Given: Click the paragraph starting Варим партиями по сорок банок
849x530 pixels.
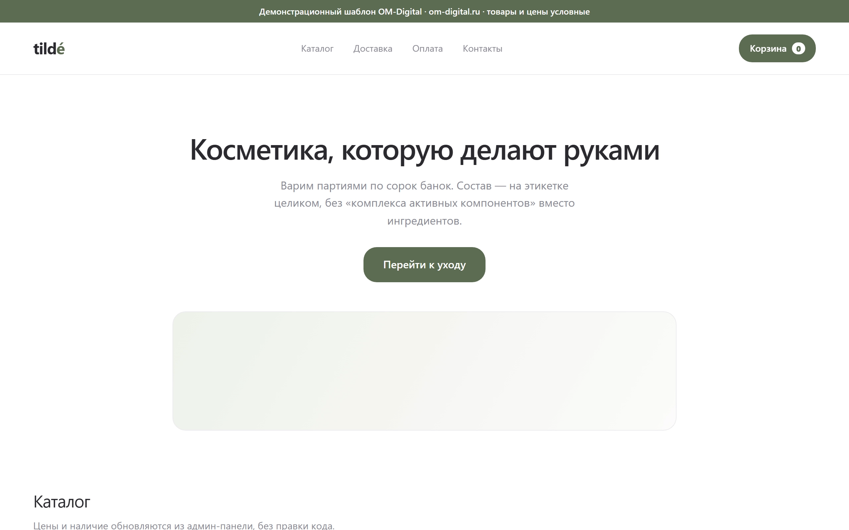Looking at the screenshot, I should [424, 203].
